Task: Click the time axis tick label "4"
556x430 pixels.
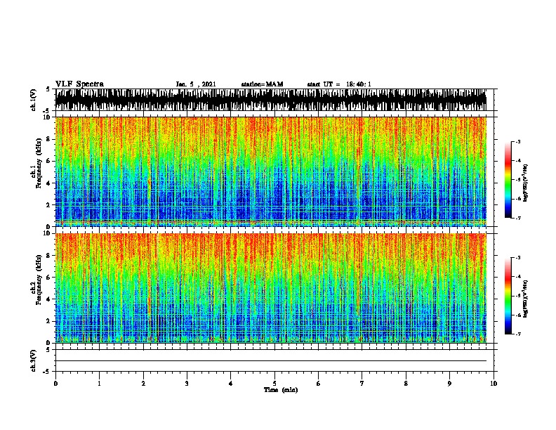Action: tap(231, 383)
